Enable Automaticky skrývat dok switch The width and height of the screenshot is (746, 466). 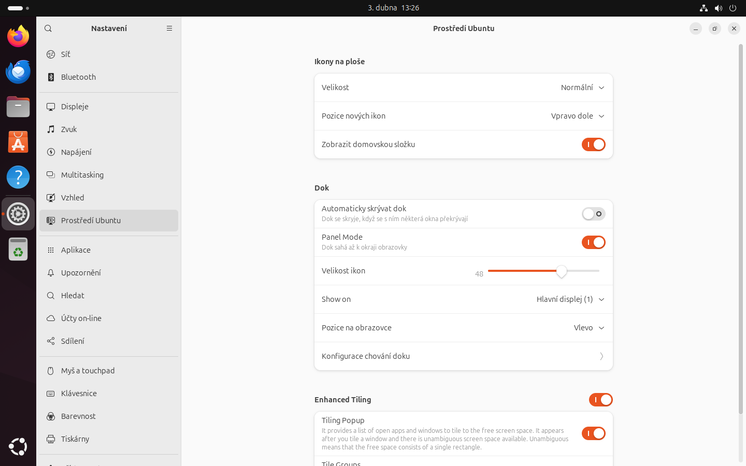[x=593, y=214]
